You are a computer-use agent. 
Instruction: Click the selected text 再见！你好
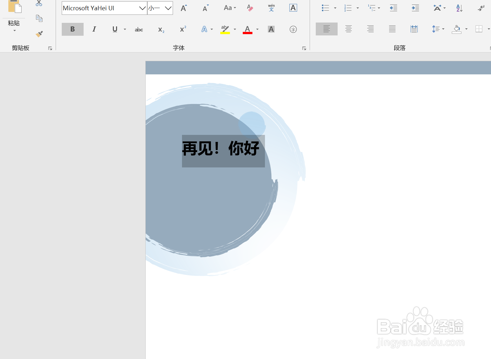[221, 148]
